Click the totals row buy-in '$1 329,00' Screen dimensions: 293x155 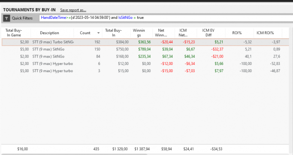pyautogui.click(x=120, y=149)
